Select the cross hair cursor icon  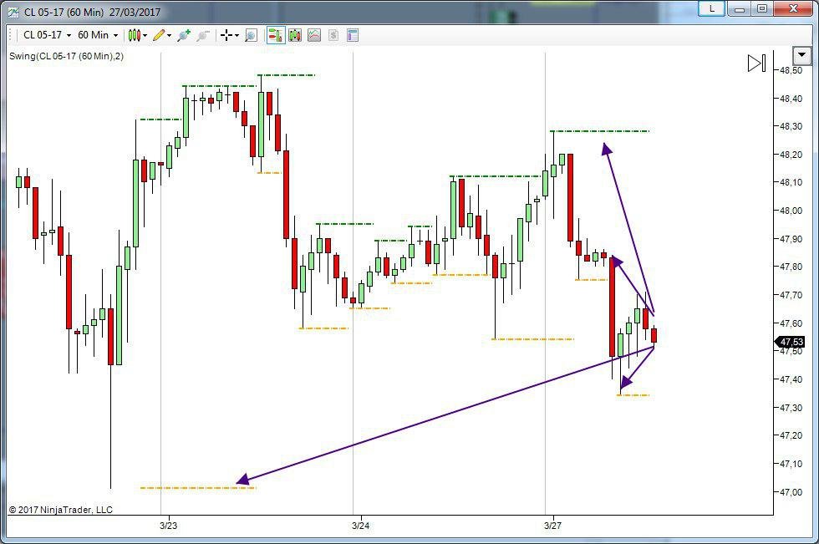pyautogui.click(x=226, y=35)
